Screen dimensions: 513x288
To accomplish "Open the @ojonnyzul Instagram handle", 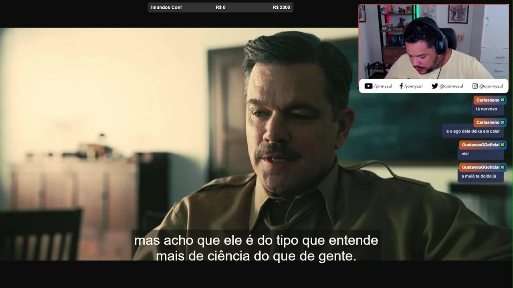I will pyautogui.click(x=491, y=86).
